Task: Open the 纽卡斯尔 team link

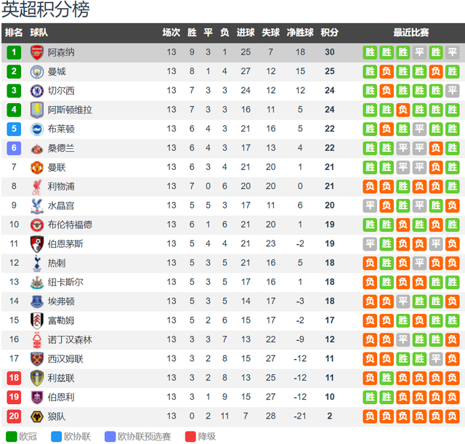Action: click(65, 282)
